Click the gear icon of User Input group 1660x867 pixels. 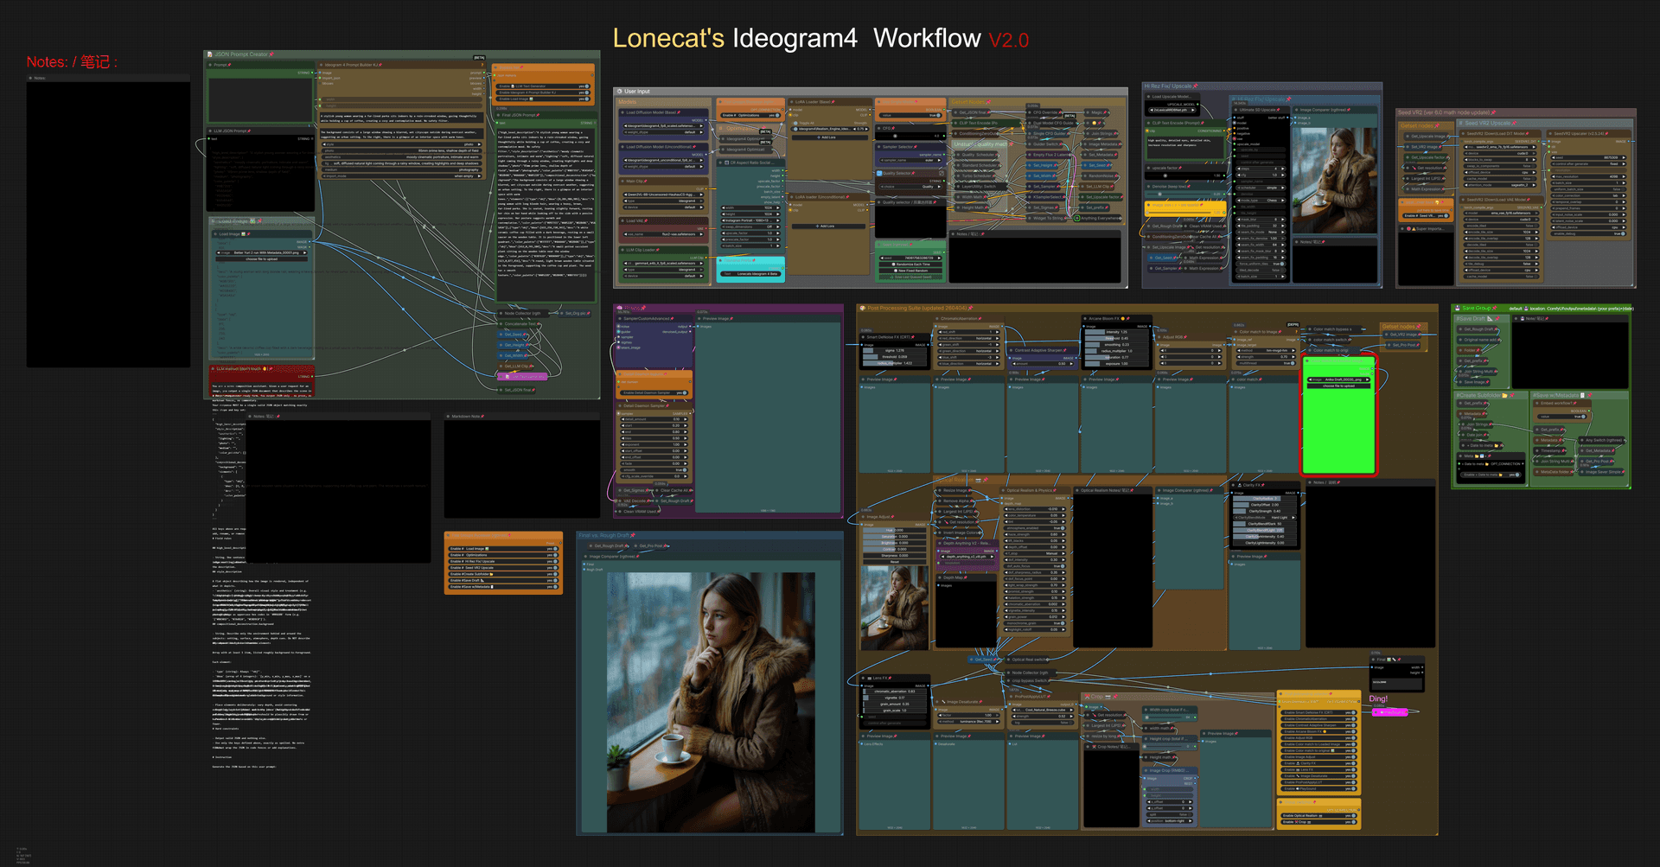(x=619, y=91)
